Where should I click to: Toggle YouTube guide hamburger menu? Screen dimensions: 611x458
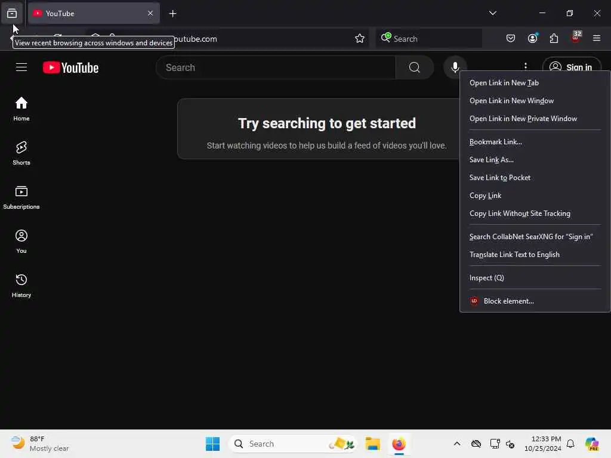(x=21, y=67)
